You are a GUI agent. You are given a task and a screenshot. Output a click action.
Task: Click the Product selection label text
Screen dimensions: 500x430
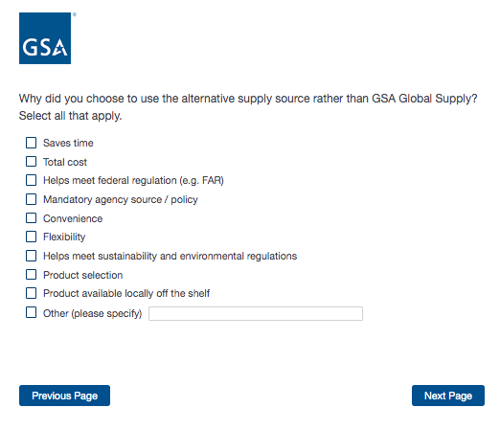coord(83,275)
